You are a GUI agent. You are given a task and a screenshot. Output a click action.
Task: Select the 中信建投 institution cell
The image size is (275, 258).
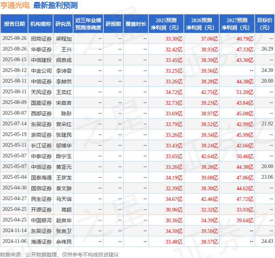(41, 60)
